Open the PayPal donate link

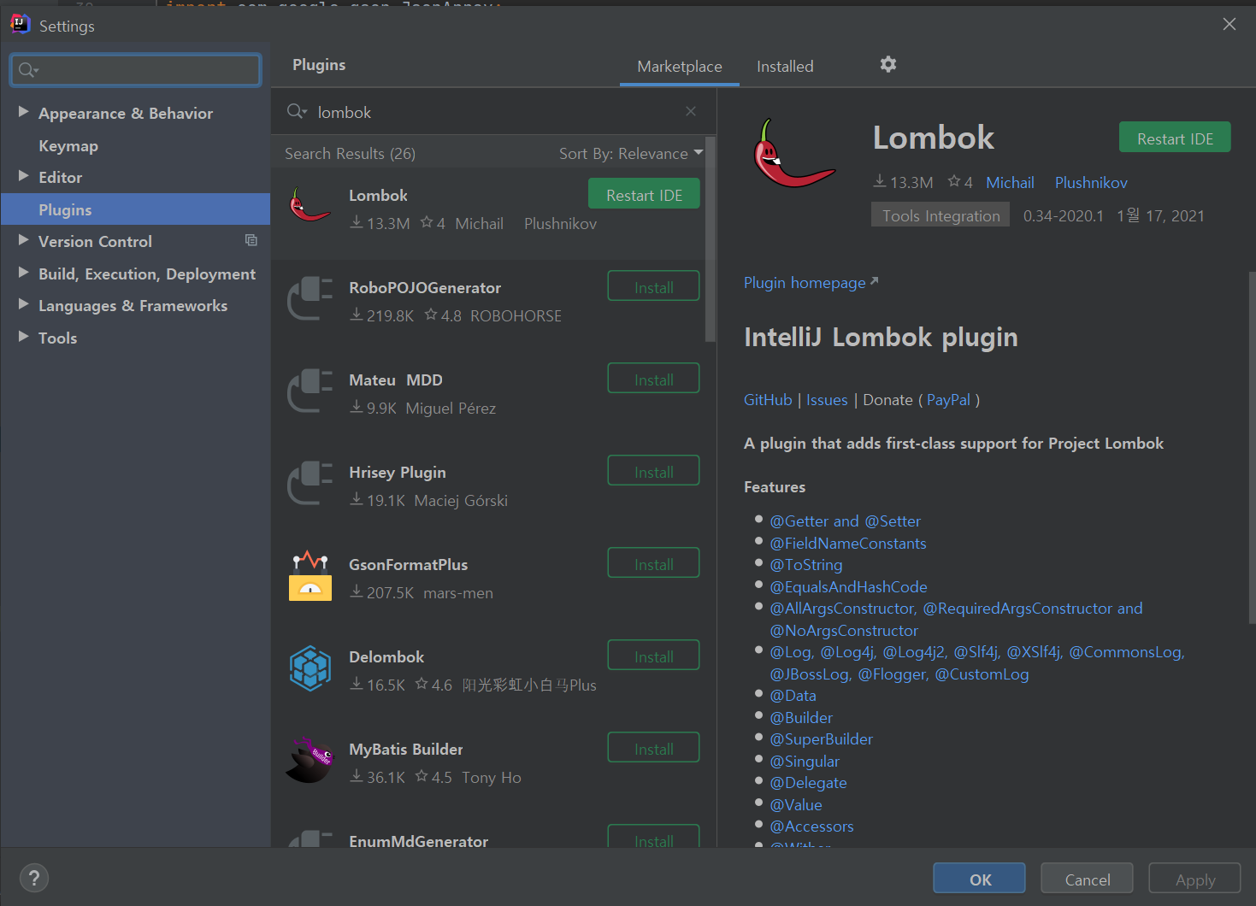point(948,400)
